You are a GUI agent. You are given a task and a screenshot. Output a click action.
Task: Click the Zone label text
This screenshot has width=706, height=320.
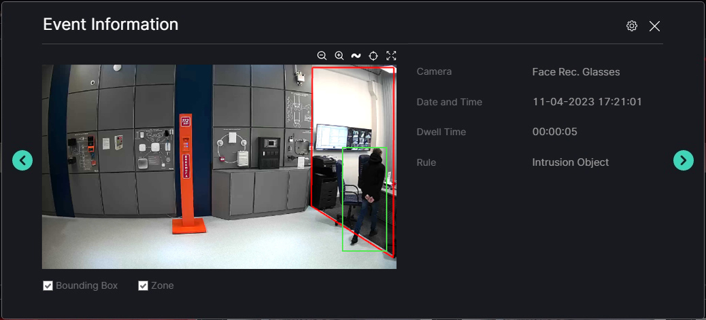(x=163, y=286)
